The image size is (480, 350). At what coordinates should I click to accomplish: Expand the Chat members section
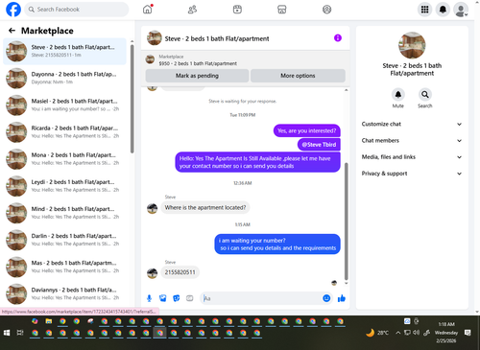pyautogui.click(x=412, y=141)
